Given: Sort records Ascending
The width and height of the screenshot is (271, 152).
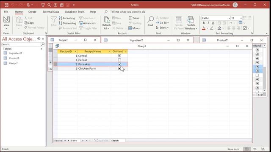Looking at the screenshot, I should [x=67, y=18].
